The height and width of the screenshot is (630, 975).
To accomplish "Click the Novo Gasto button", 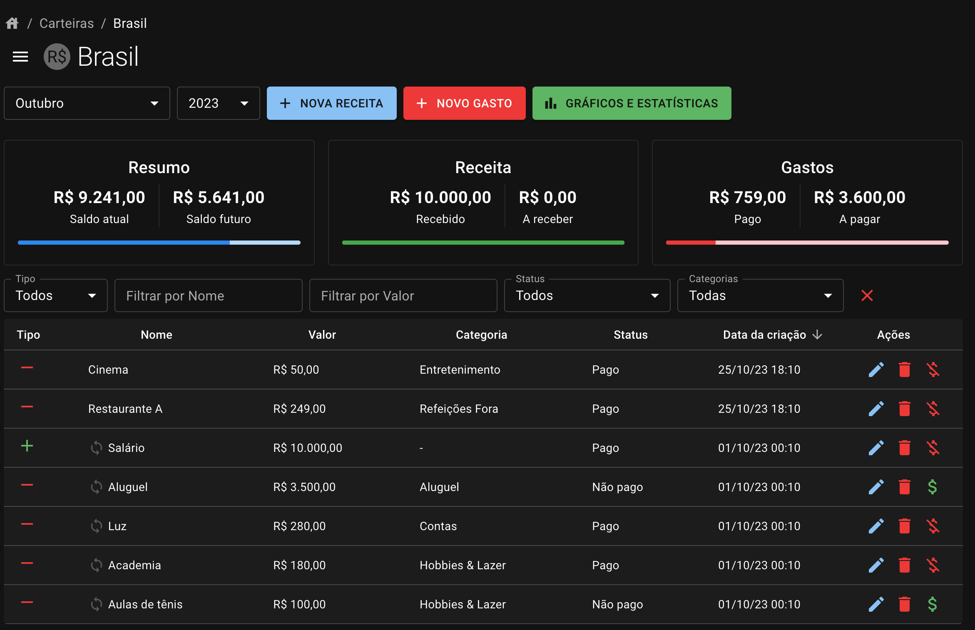I will (464, 103).
